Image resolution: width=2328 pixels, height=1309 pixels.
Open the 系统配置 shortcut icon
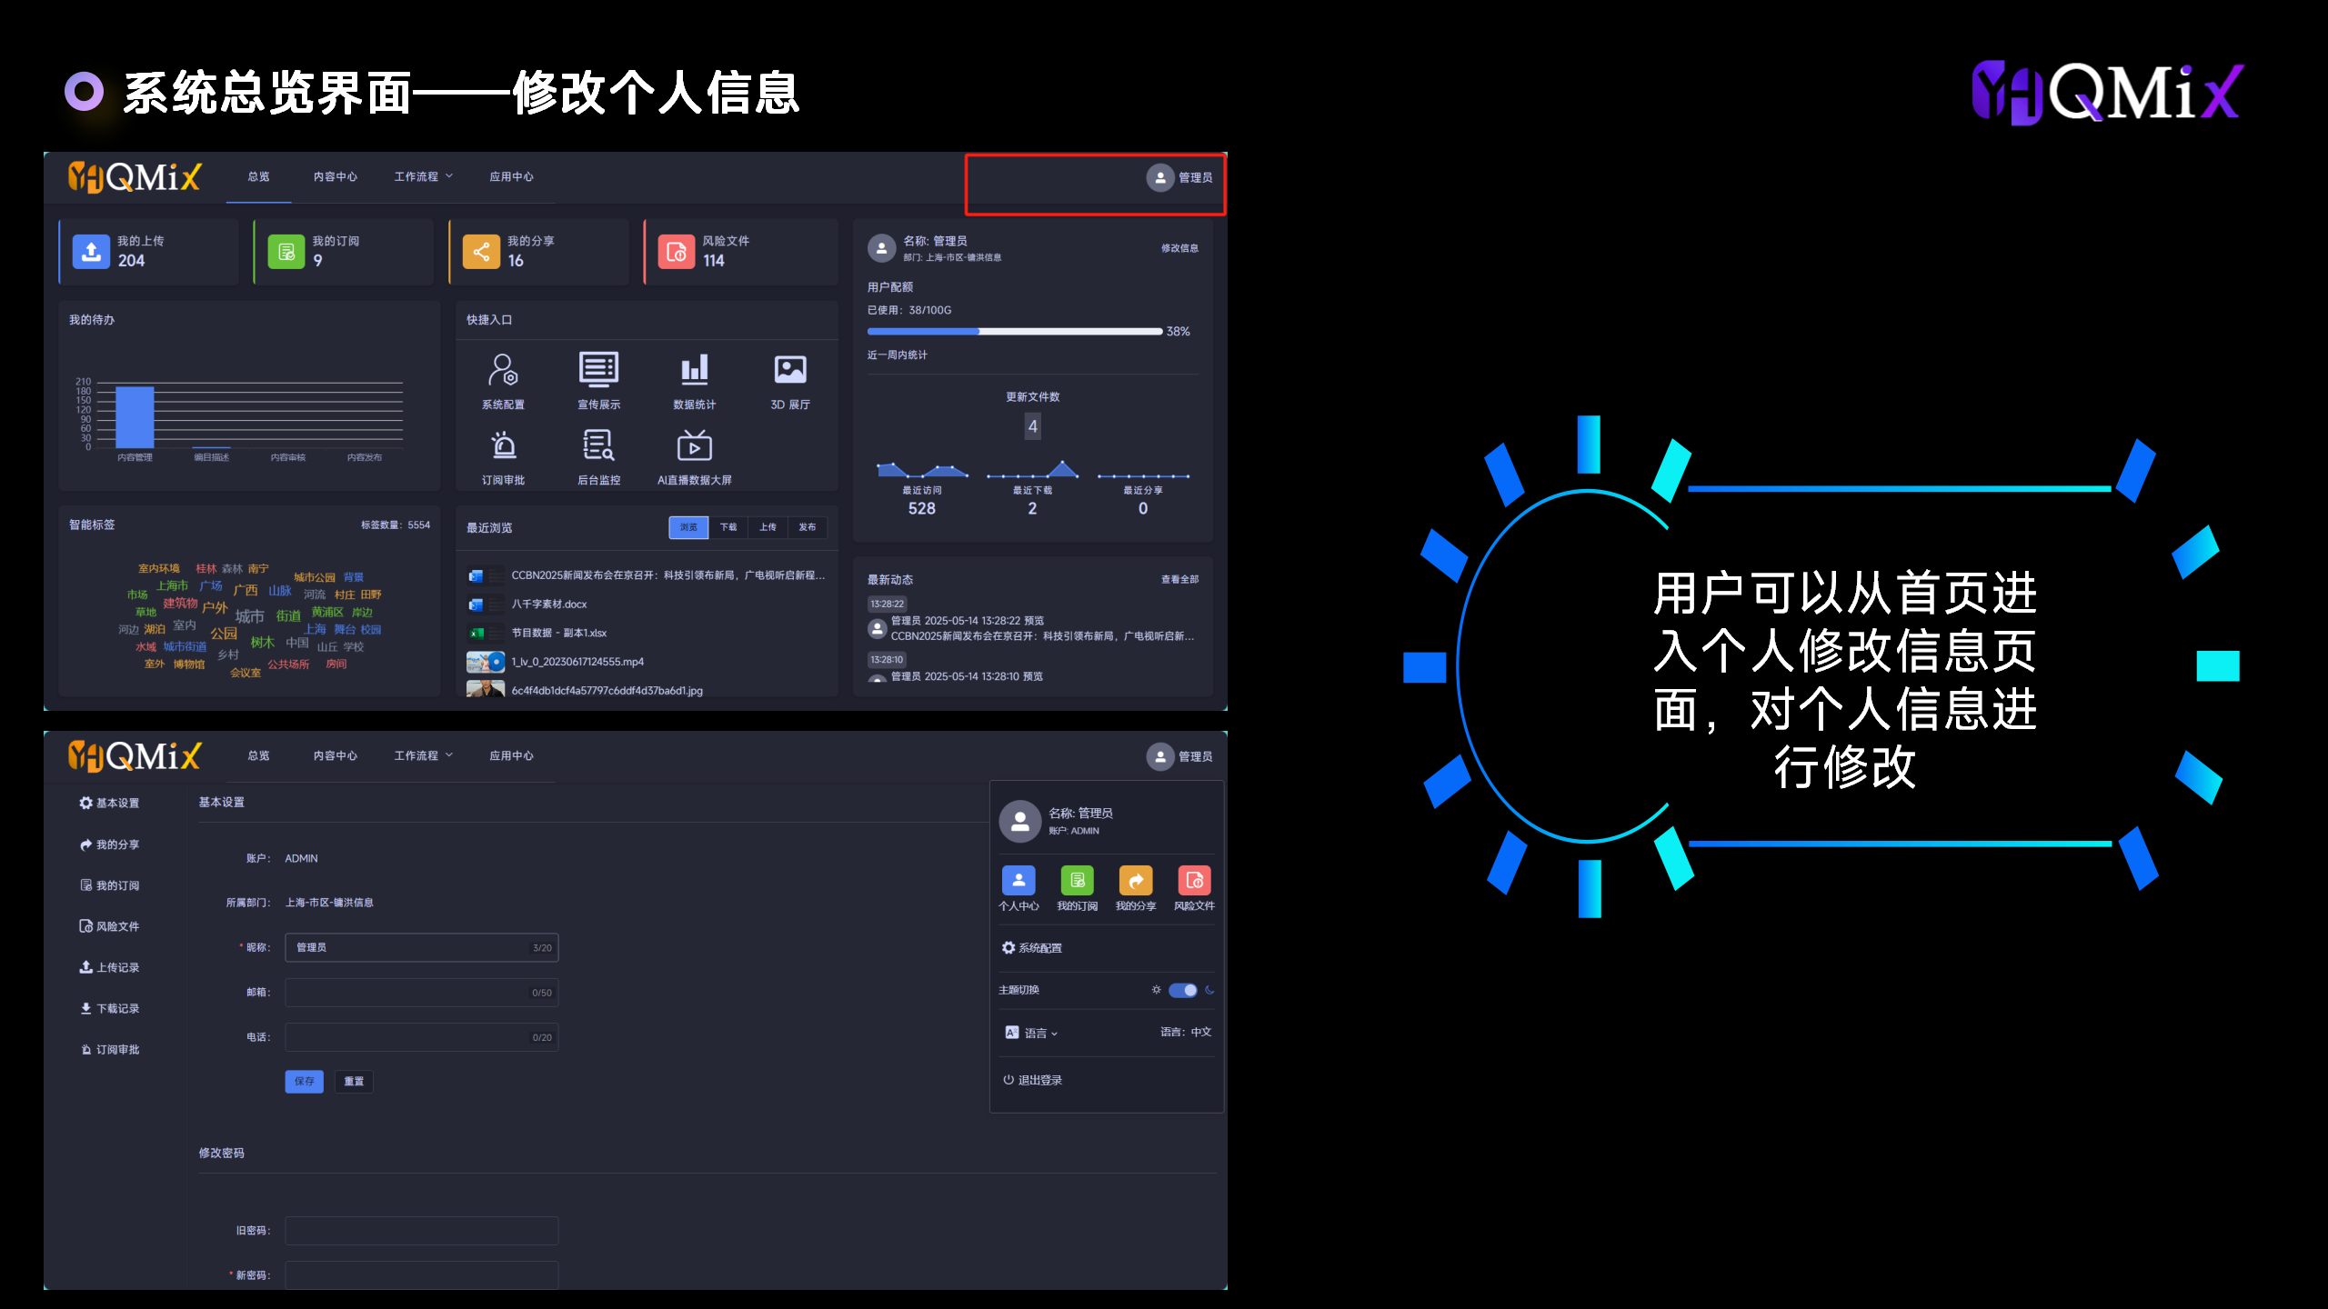503,371
